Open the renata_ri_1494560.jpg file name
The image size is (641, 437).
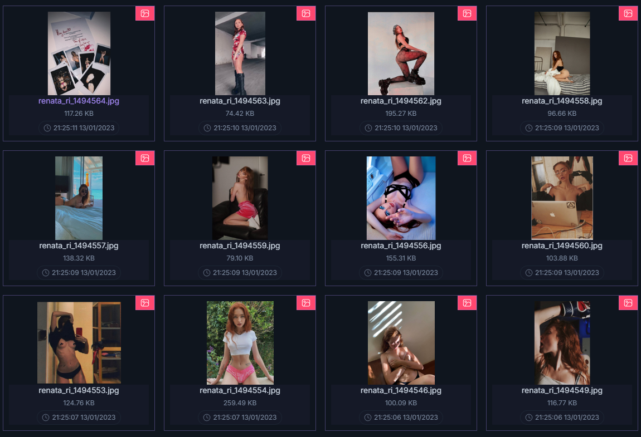pos(562,245)
